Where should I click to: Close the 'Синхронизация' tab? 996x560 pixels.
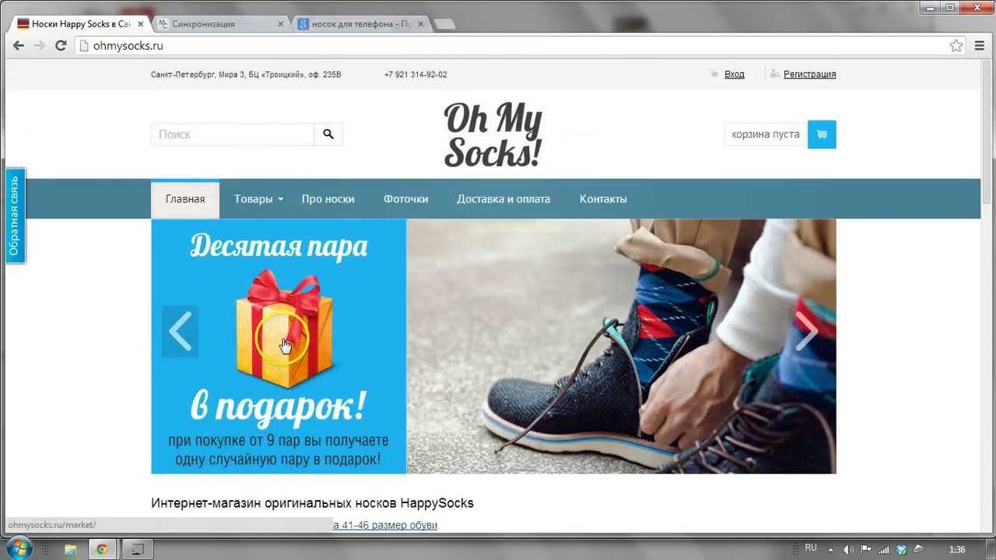coord(281,24)
